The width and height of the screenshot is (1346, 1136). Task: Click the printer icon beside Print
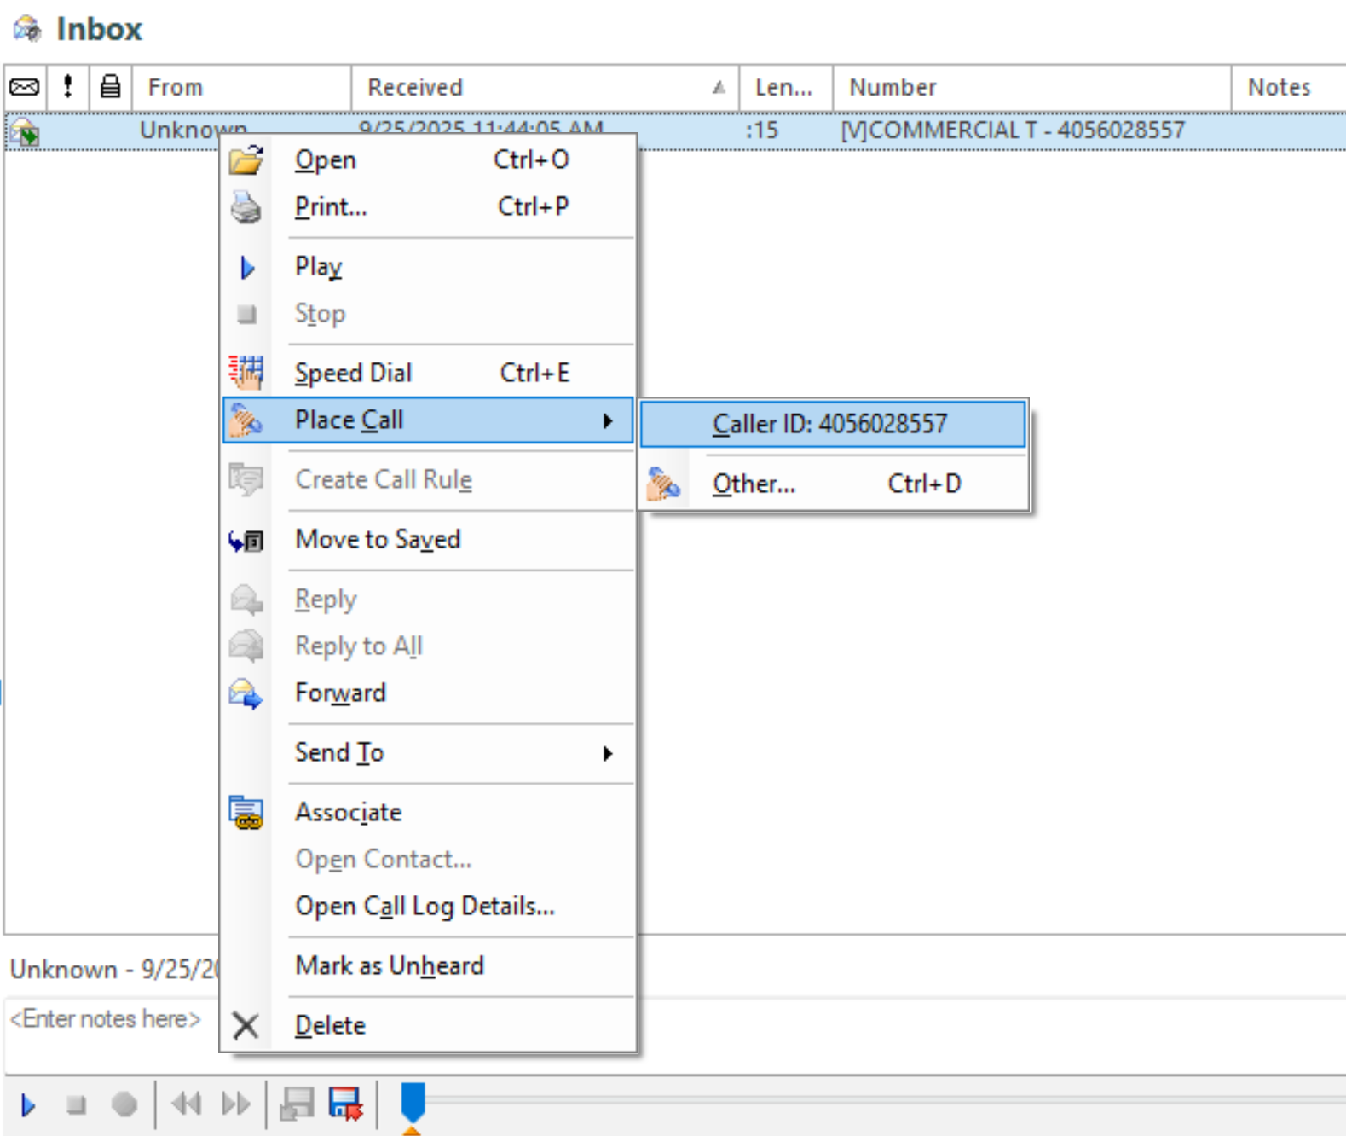[246, 207]
